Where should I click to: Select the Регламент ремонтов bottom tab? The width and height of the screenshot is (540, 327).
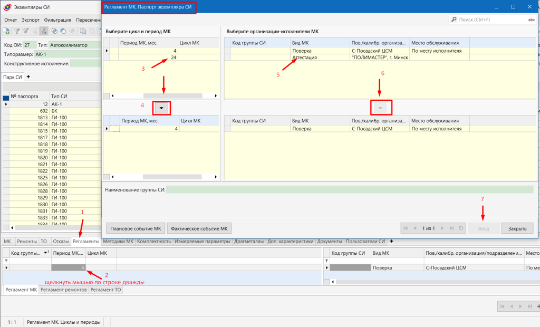(x=63, y=290)
